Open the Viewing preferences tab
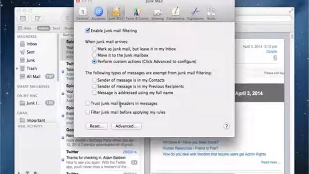The height and width of the screenshot is (174, 309). [x=157, y=14]
